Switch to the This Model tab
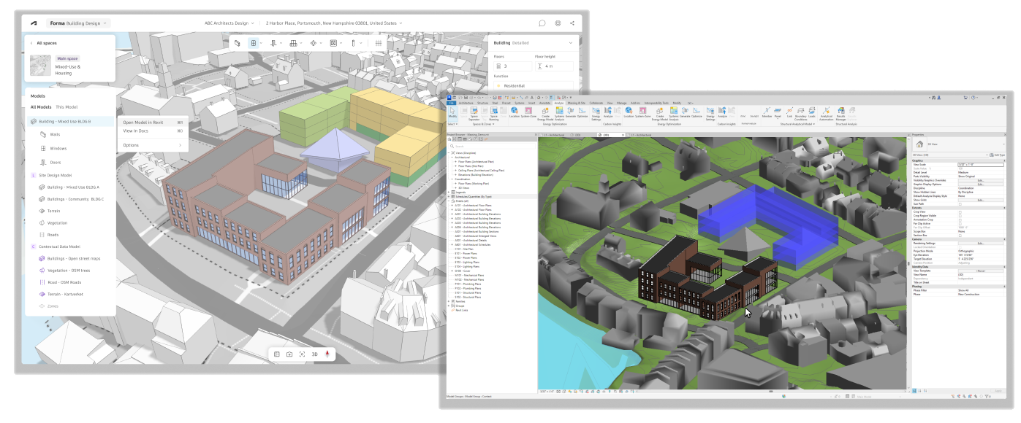1021x423 pixels. (67, 107)
